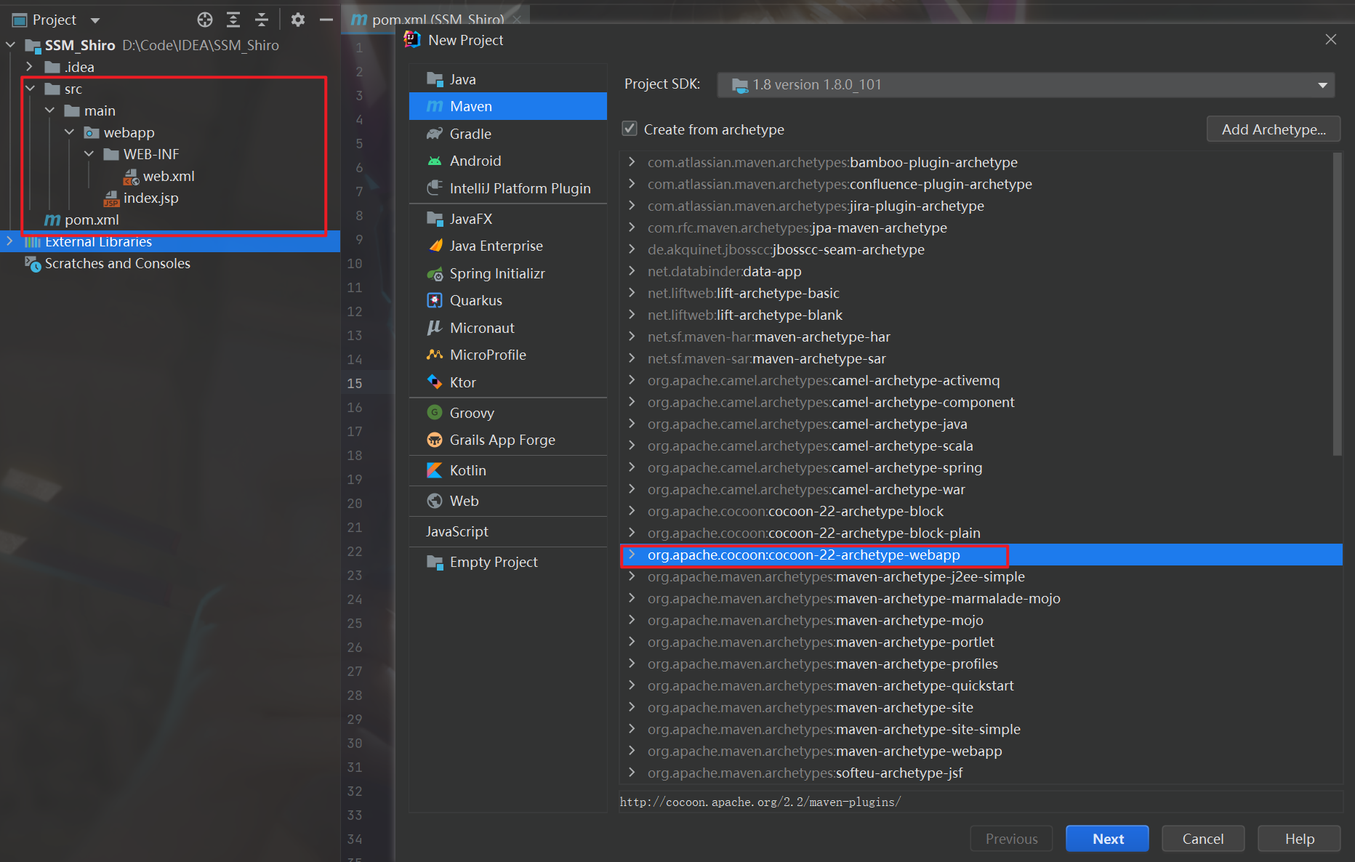Image resolution: width=1355 pixels, height=862 pixels.
Task: Open web.xml in project tree
Action: (x=169, y=176)
